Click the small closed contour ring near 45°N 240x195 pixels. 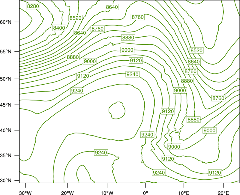tap(117, 110)
